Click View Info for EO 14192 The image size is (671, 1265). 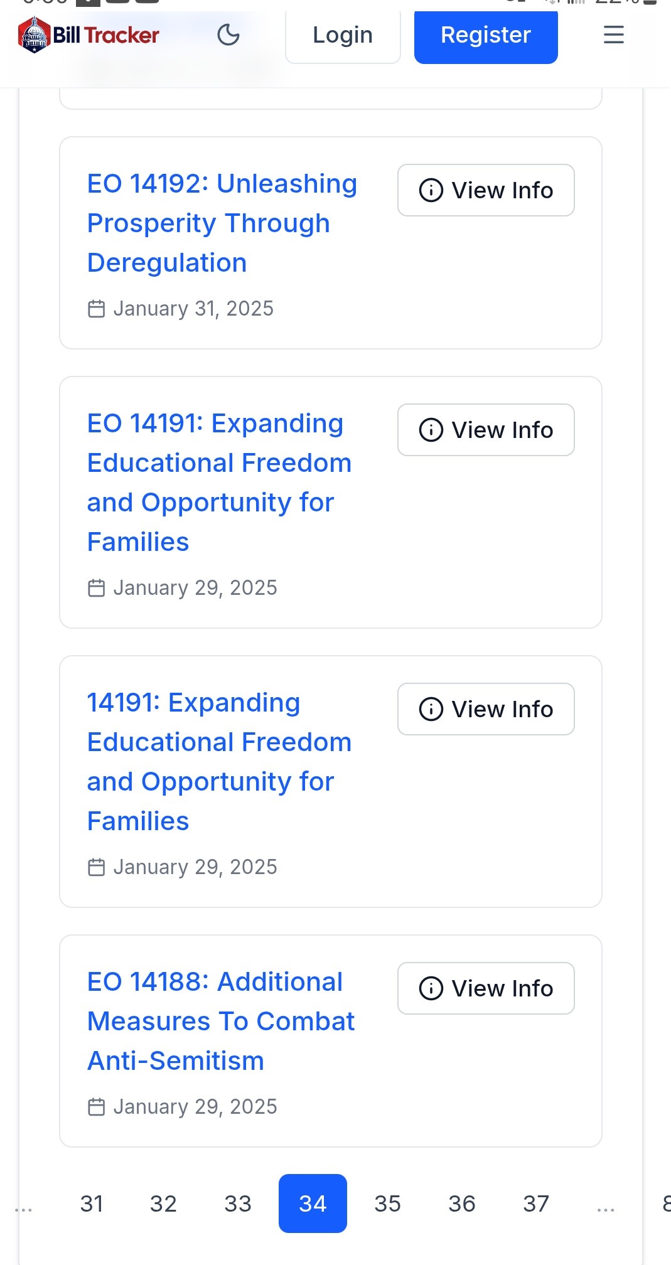tap(486, 190)
